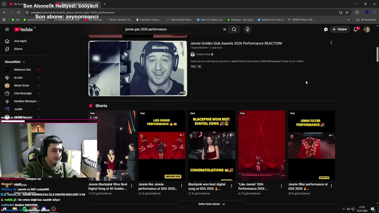This screenshot has width=379, height=213.
Task: Play the Andrew Piluk reaction video thumbnail
Action: (x=138, y=68)
